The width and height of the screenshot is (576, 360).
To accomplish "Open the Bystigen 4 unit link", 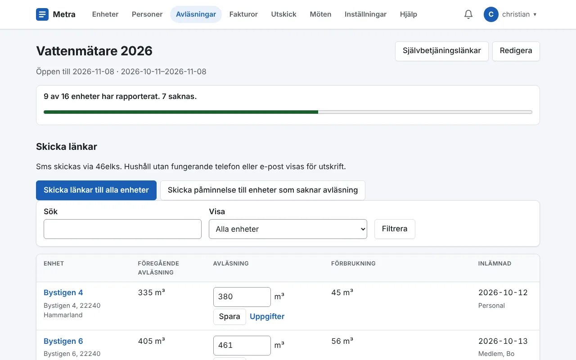I will click(x=63, y=292).
